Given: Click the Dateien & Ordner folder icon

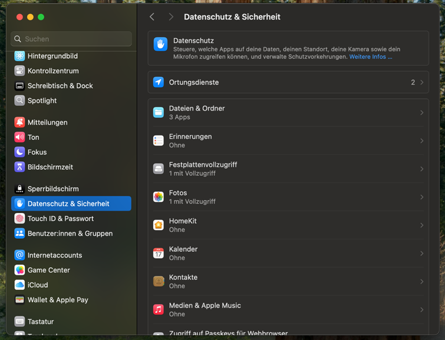Looking at the screenshot, I should coord(159,112).
